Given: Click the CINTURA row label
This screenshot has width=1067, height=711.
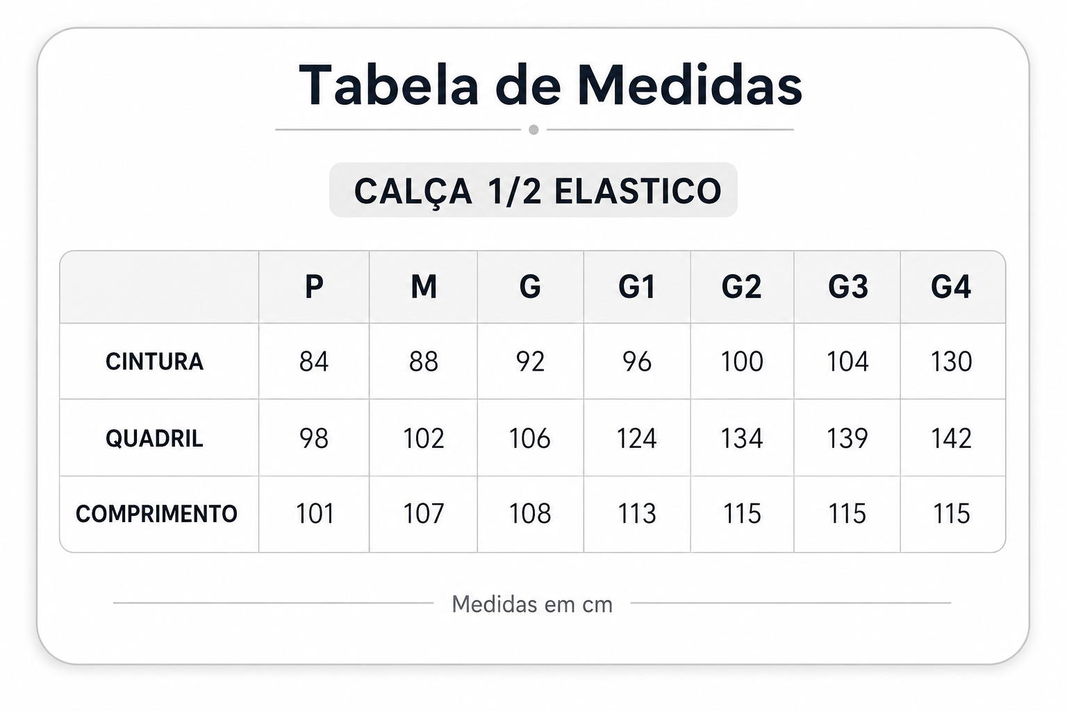Looking at the screenshot, I should [x=154, y=362].
